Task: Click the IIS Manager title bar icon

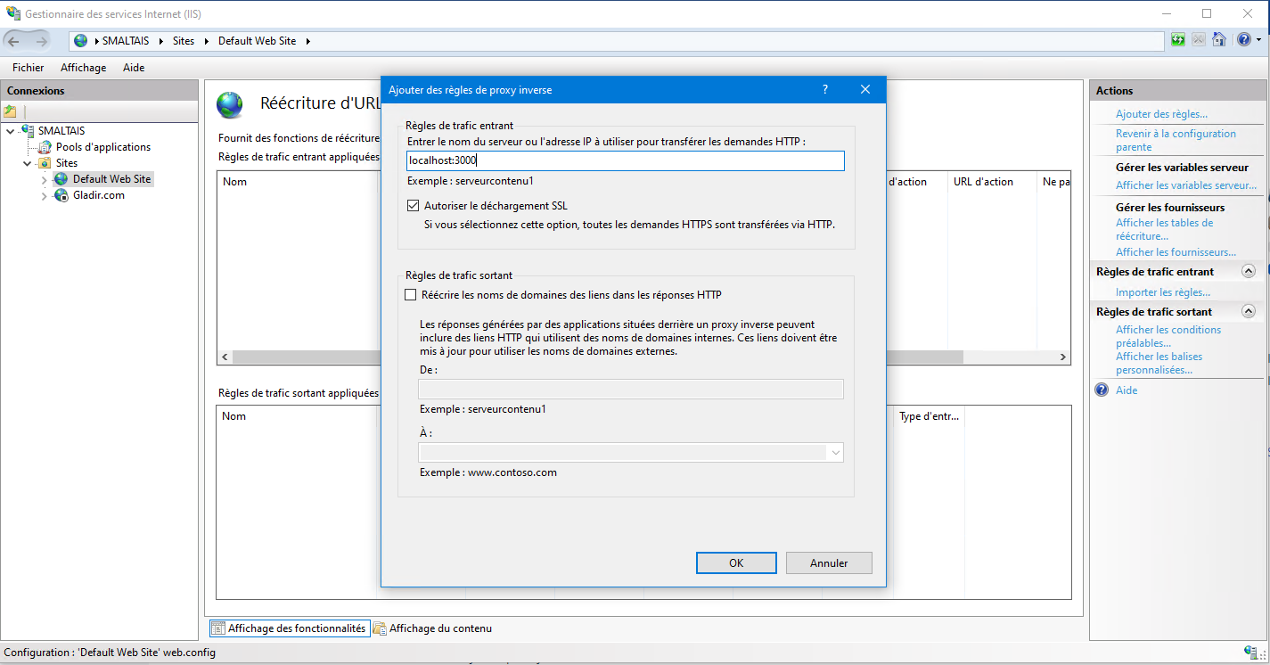Action: click(x=13, y=14)
